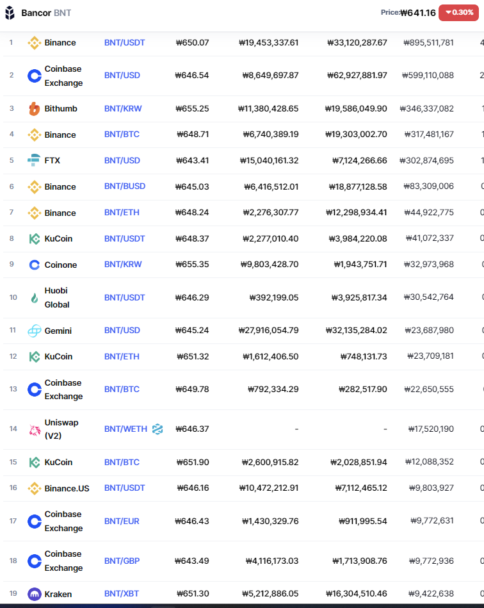Open the BNT/USDT pair on Huobi Global
Viewport: 484px width, 608px height.
click(x=124, y=297)
